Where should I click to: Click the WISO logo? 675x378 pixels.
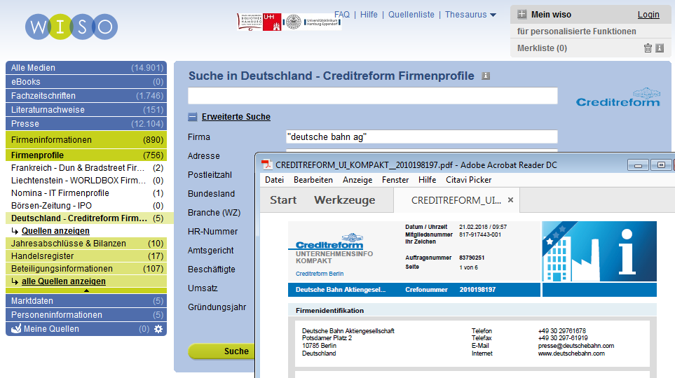point(71,27)
